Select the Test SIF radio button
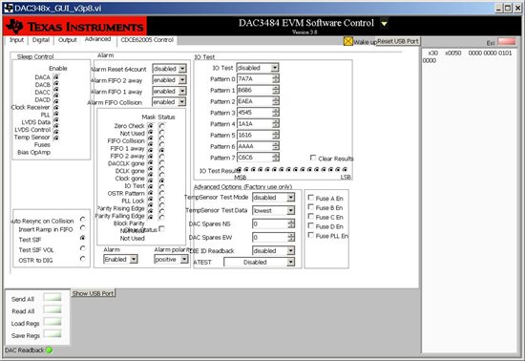Image resolution: width=525 pixels, height=361 pixels. coord(83,238)
